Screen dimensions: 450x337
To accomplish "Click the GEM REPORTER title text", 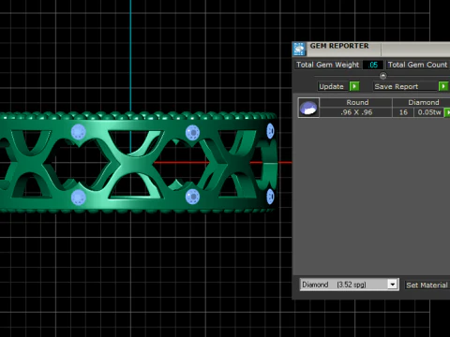I will (x=339, y=46).
